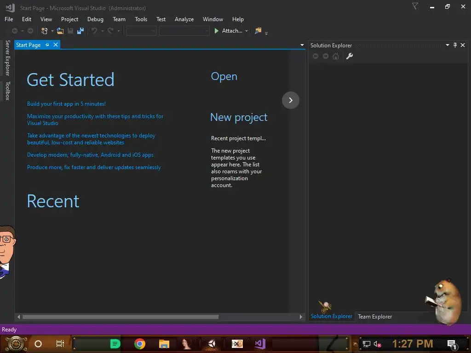Screen dimensions: 471x353
Task: Open the Solution Configurations combo box
Action: click(141, 31)
